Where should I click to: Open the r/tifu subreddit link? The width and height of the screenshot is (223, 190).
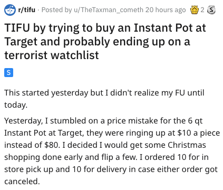pyautogui.click(x=26, y=9)
